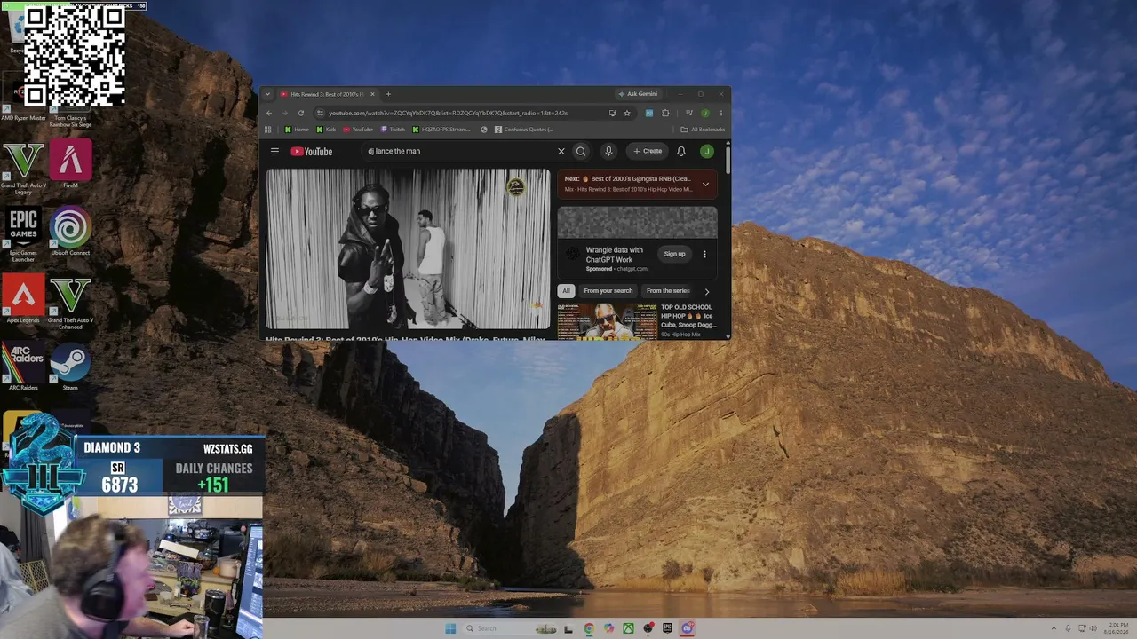Show more filter chips with right arrow

(707, 291)
